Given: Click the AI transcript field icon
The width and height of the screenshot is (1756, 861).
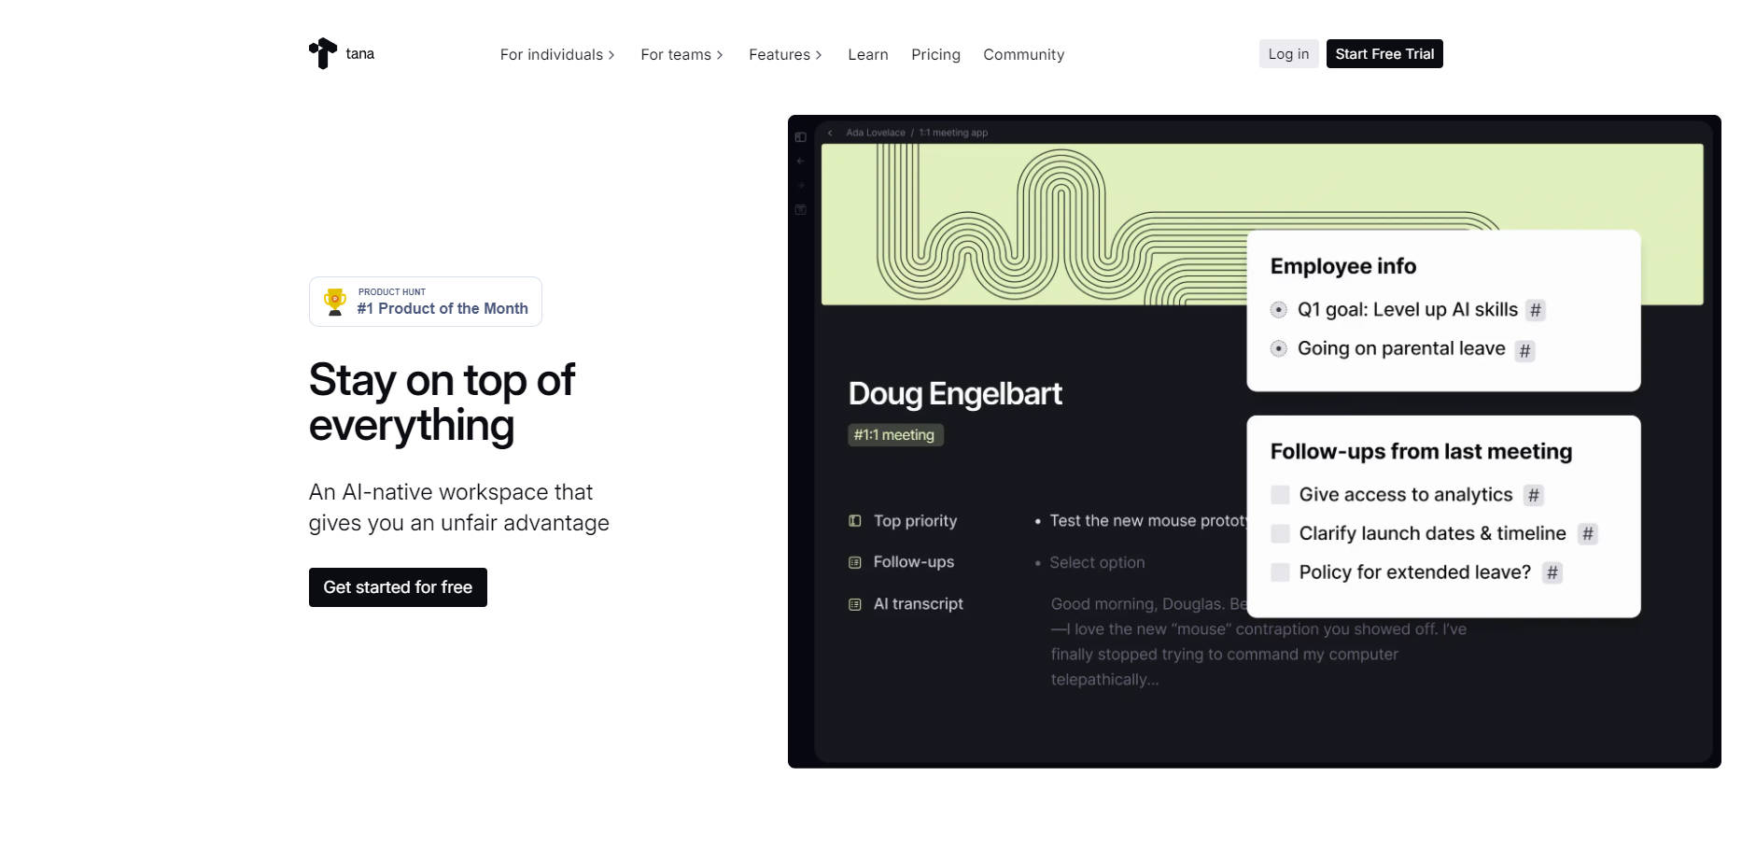Looking at the screenshot, I should (x=855, y=604).
